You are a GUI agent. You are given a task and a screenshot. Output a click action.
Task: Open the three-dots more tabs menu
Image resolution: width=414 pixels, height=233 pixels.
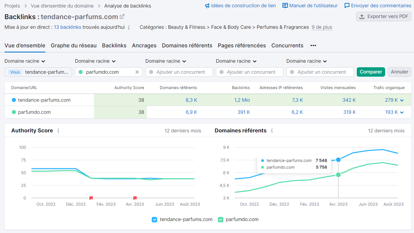point(313,45)
